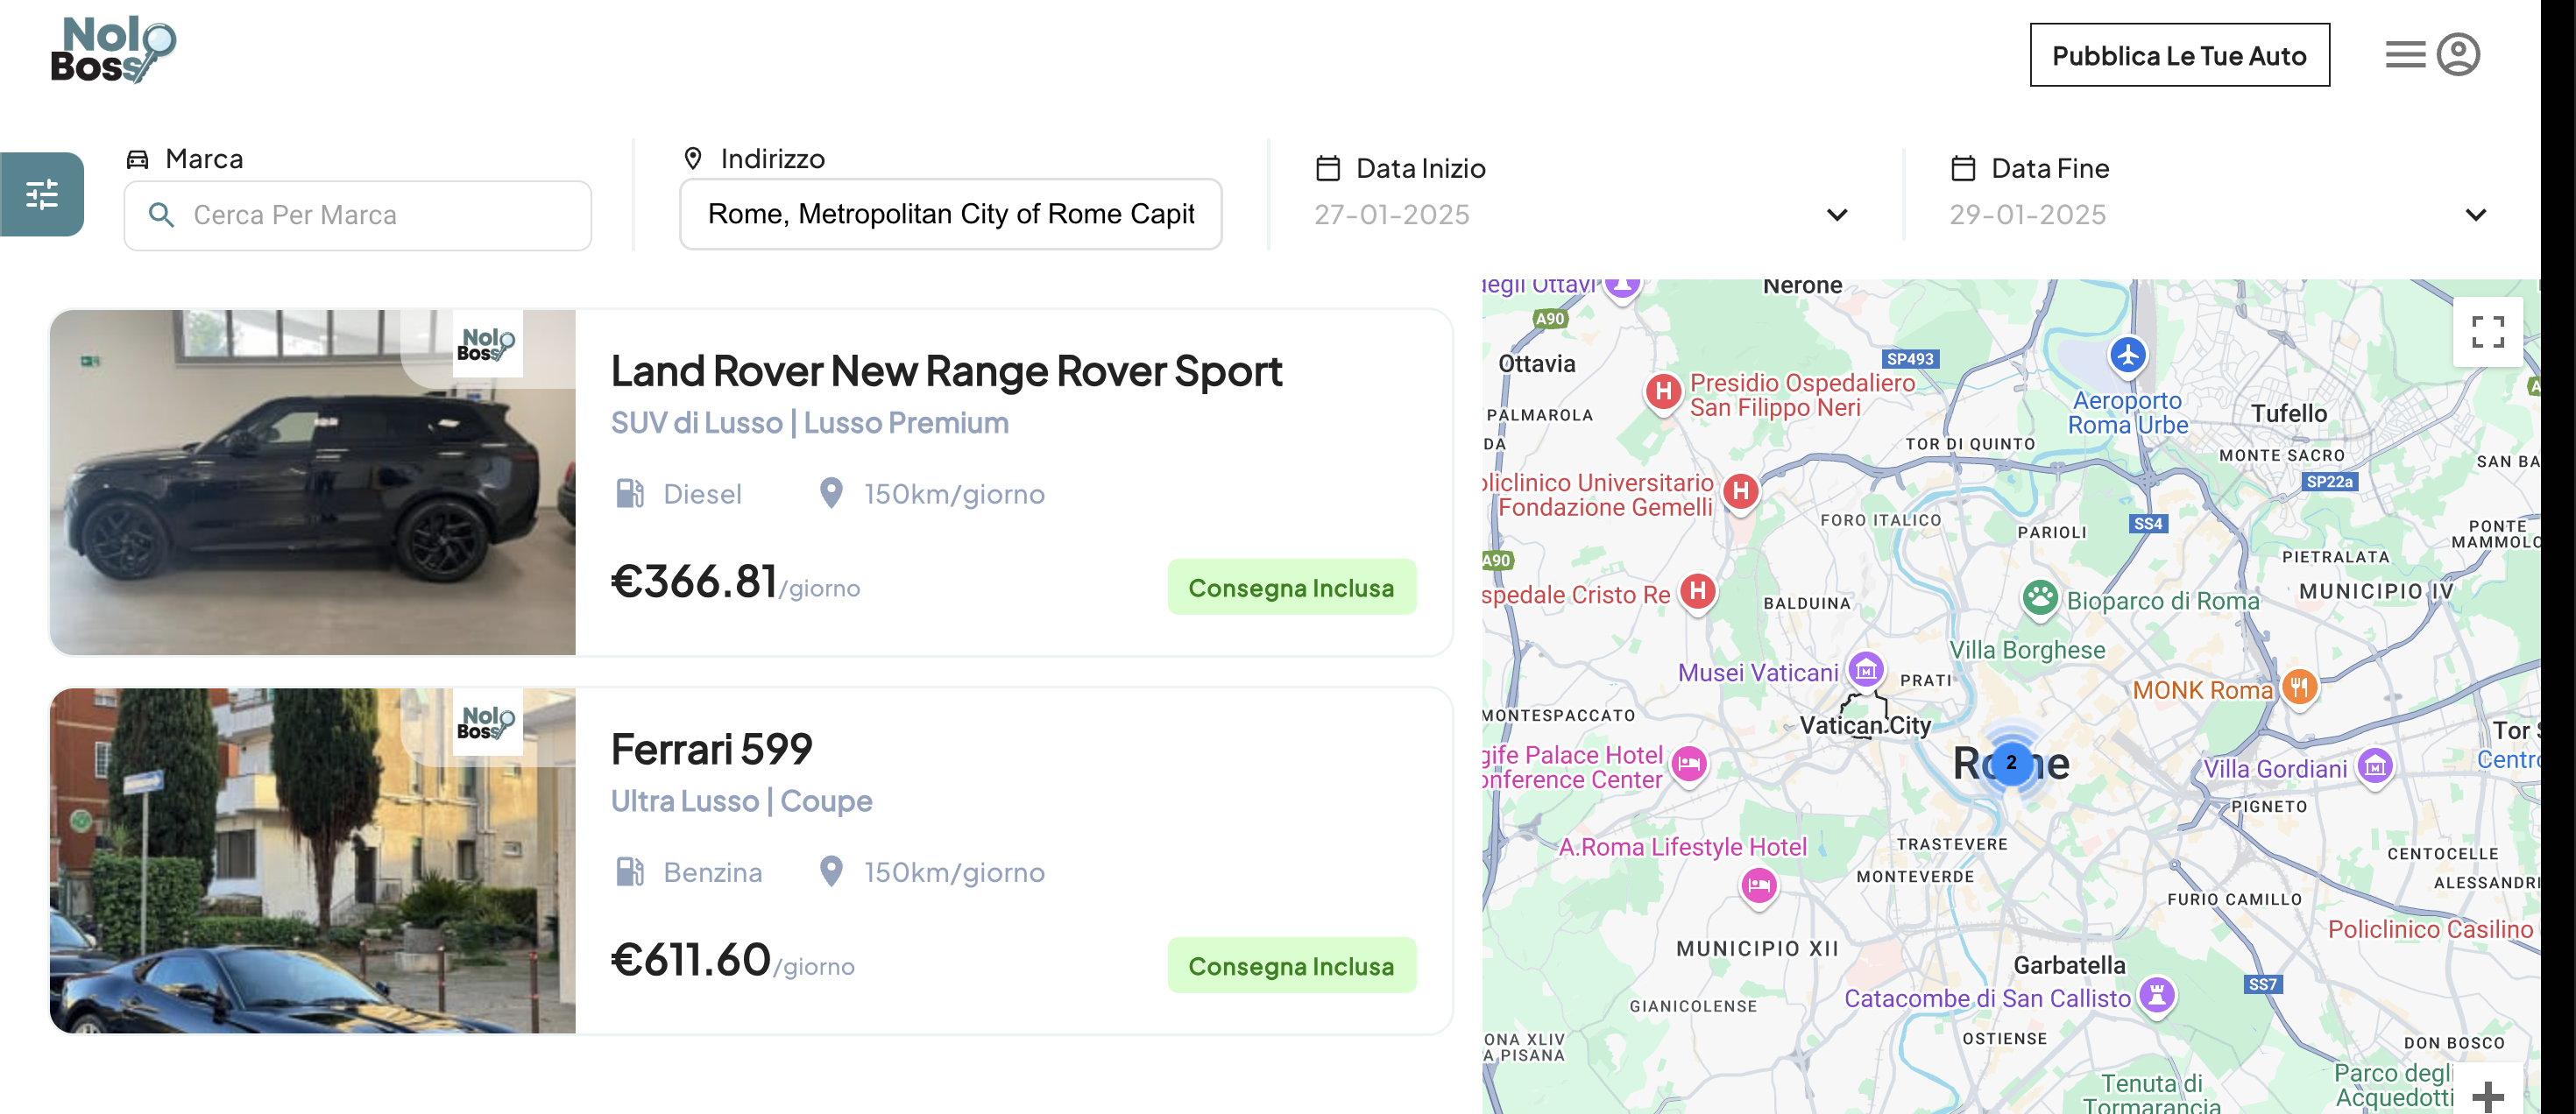The image size is (2576, 1114).
Task: Click the MONK Roma restaurant pin
Action: point(2299,687)
